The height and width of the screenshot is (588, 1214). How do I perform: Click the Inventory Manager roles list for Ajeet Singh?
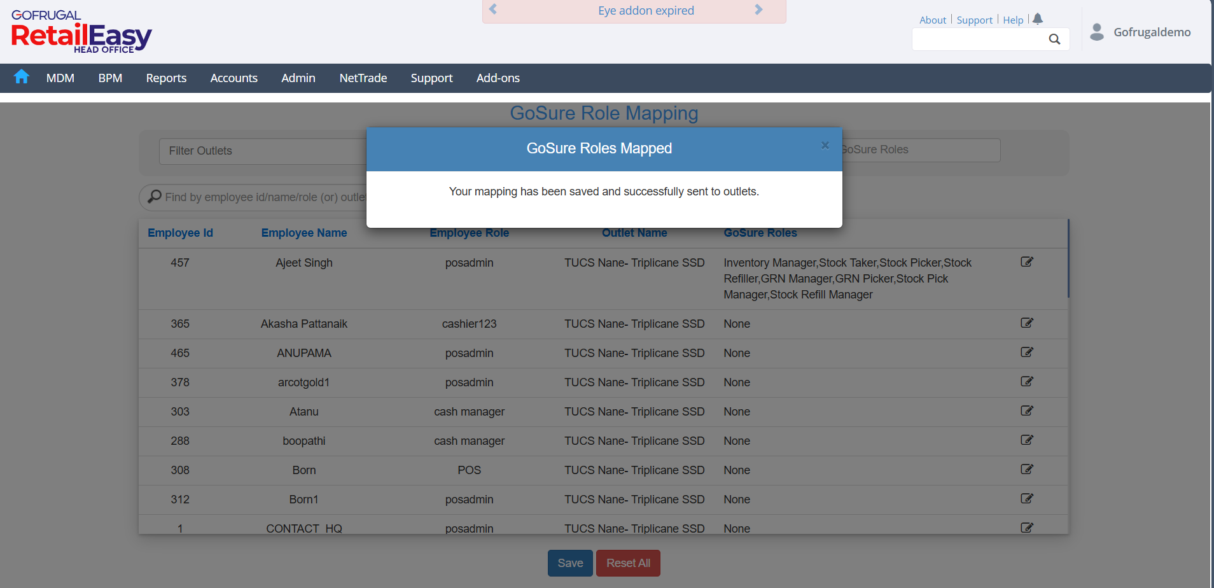[x=848, y=279]
